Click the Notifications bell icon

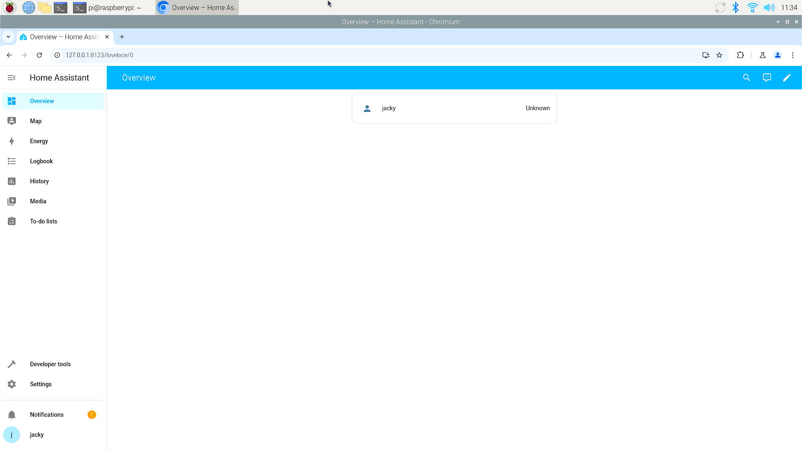click(x=12, y=414)
